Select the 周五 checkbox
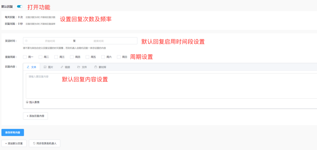The height and width of the screenshot is (150, 317). (x=87, y=57)
